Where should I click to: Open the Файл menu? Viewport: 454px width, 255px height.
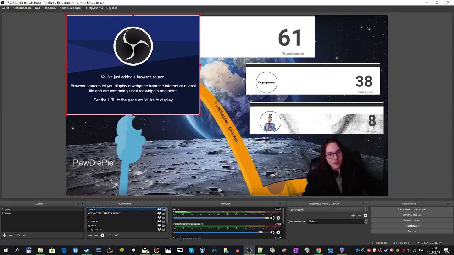5,8
